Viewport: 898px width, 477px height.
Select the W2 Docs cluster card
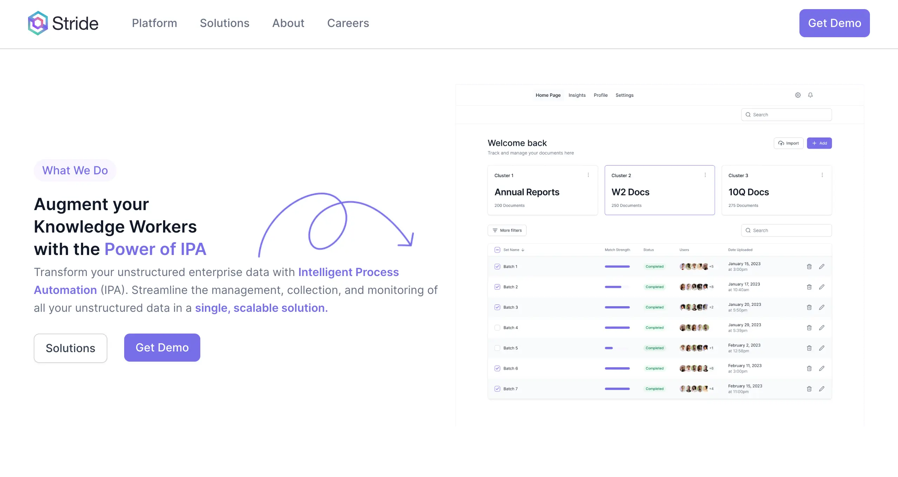[659, 190]
